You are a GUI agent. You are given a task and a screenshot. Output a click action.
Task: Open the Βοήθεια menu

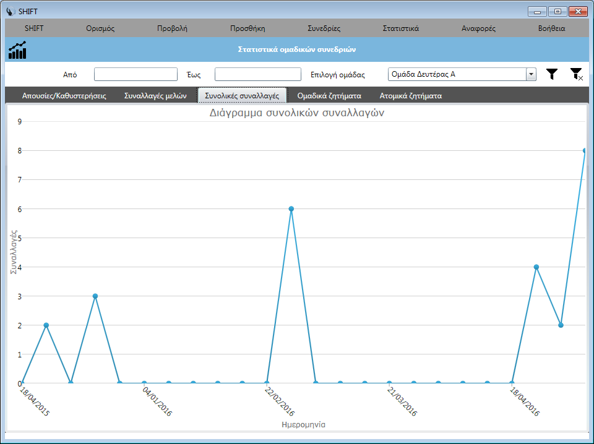(551, 28)
